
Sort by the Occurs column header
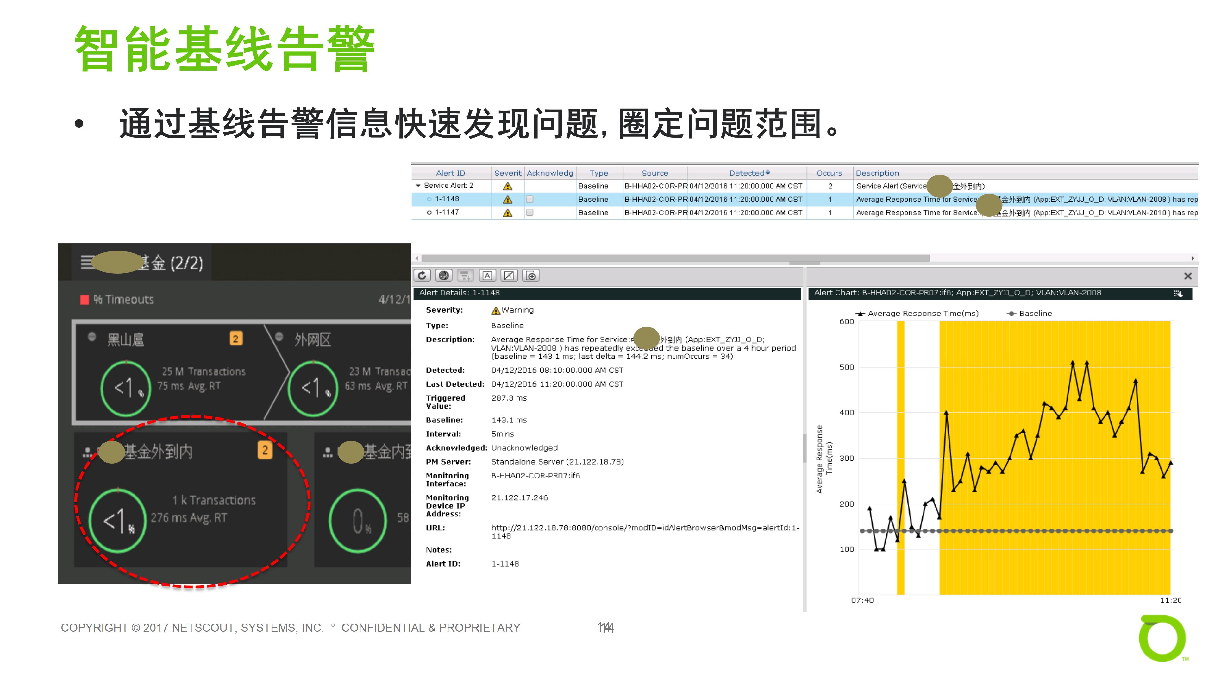[x=829, y=173]
